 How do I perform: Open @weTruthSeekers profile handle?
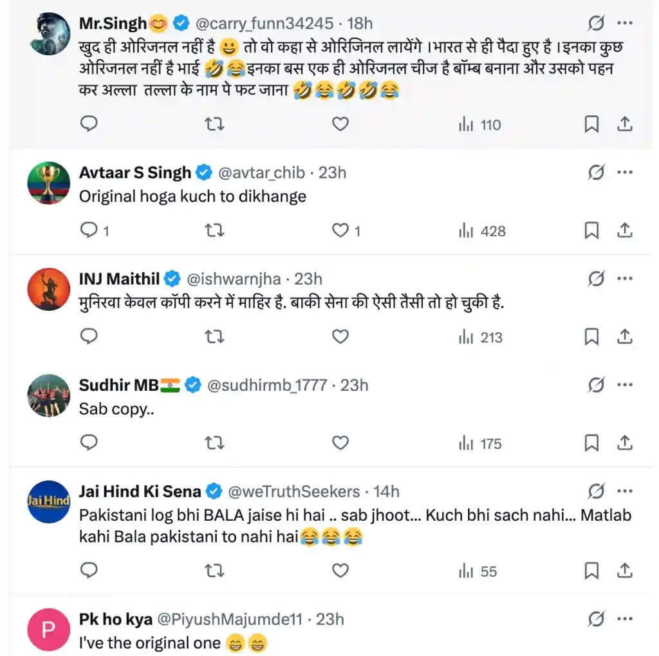293,492
